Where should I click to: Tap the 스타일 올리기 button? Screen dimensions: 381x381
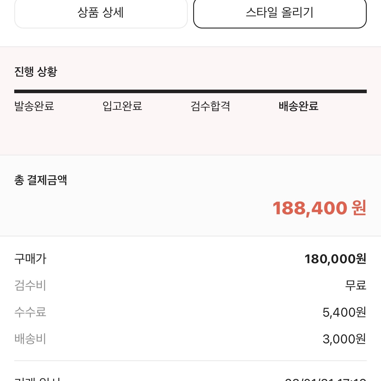pos(280,13)
